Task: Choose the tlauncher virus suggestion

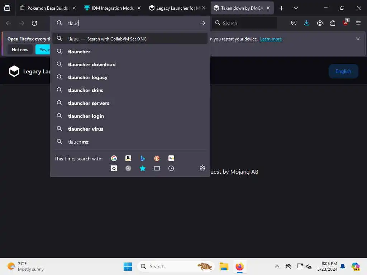Action: click(130, 129)
